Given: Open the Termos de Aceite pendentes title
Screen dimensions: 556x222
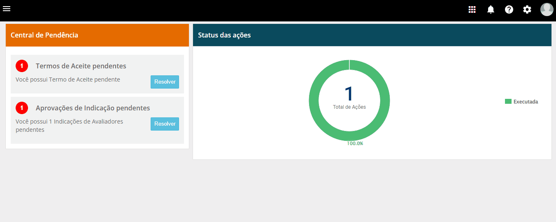Looking at the screenshot, I should (81, 66).
